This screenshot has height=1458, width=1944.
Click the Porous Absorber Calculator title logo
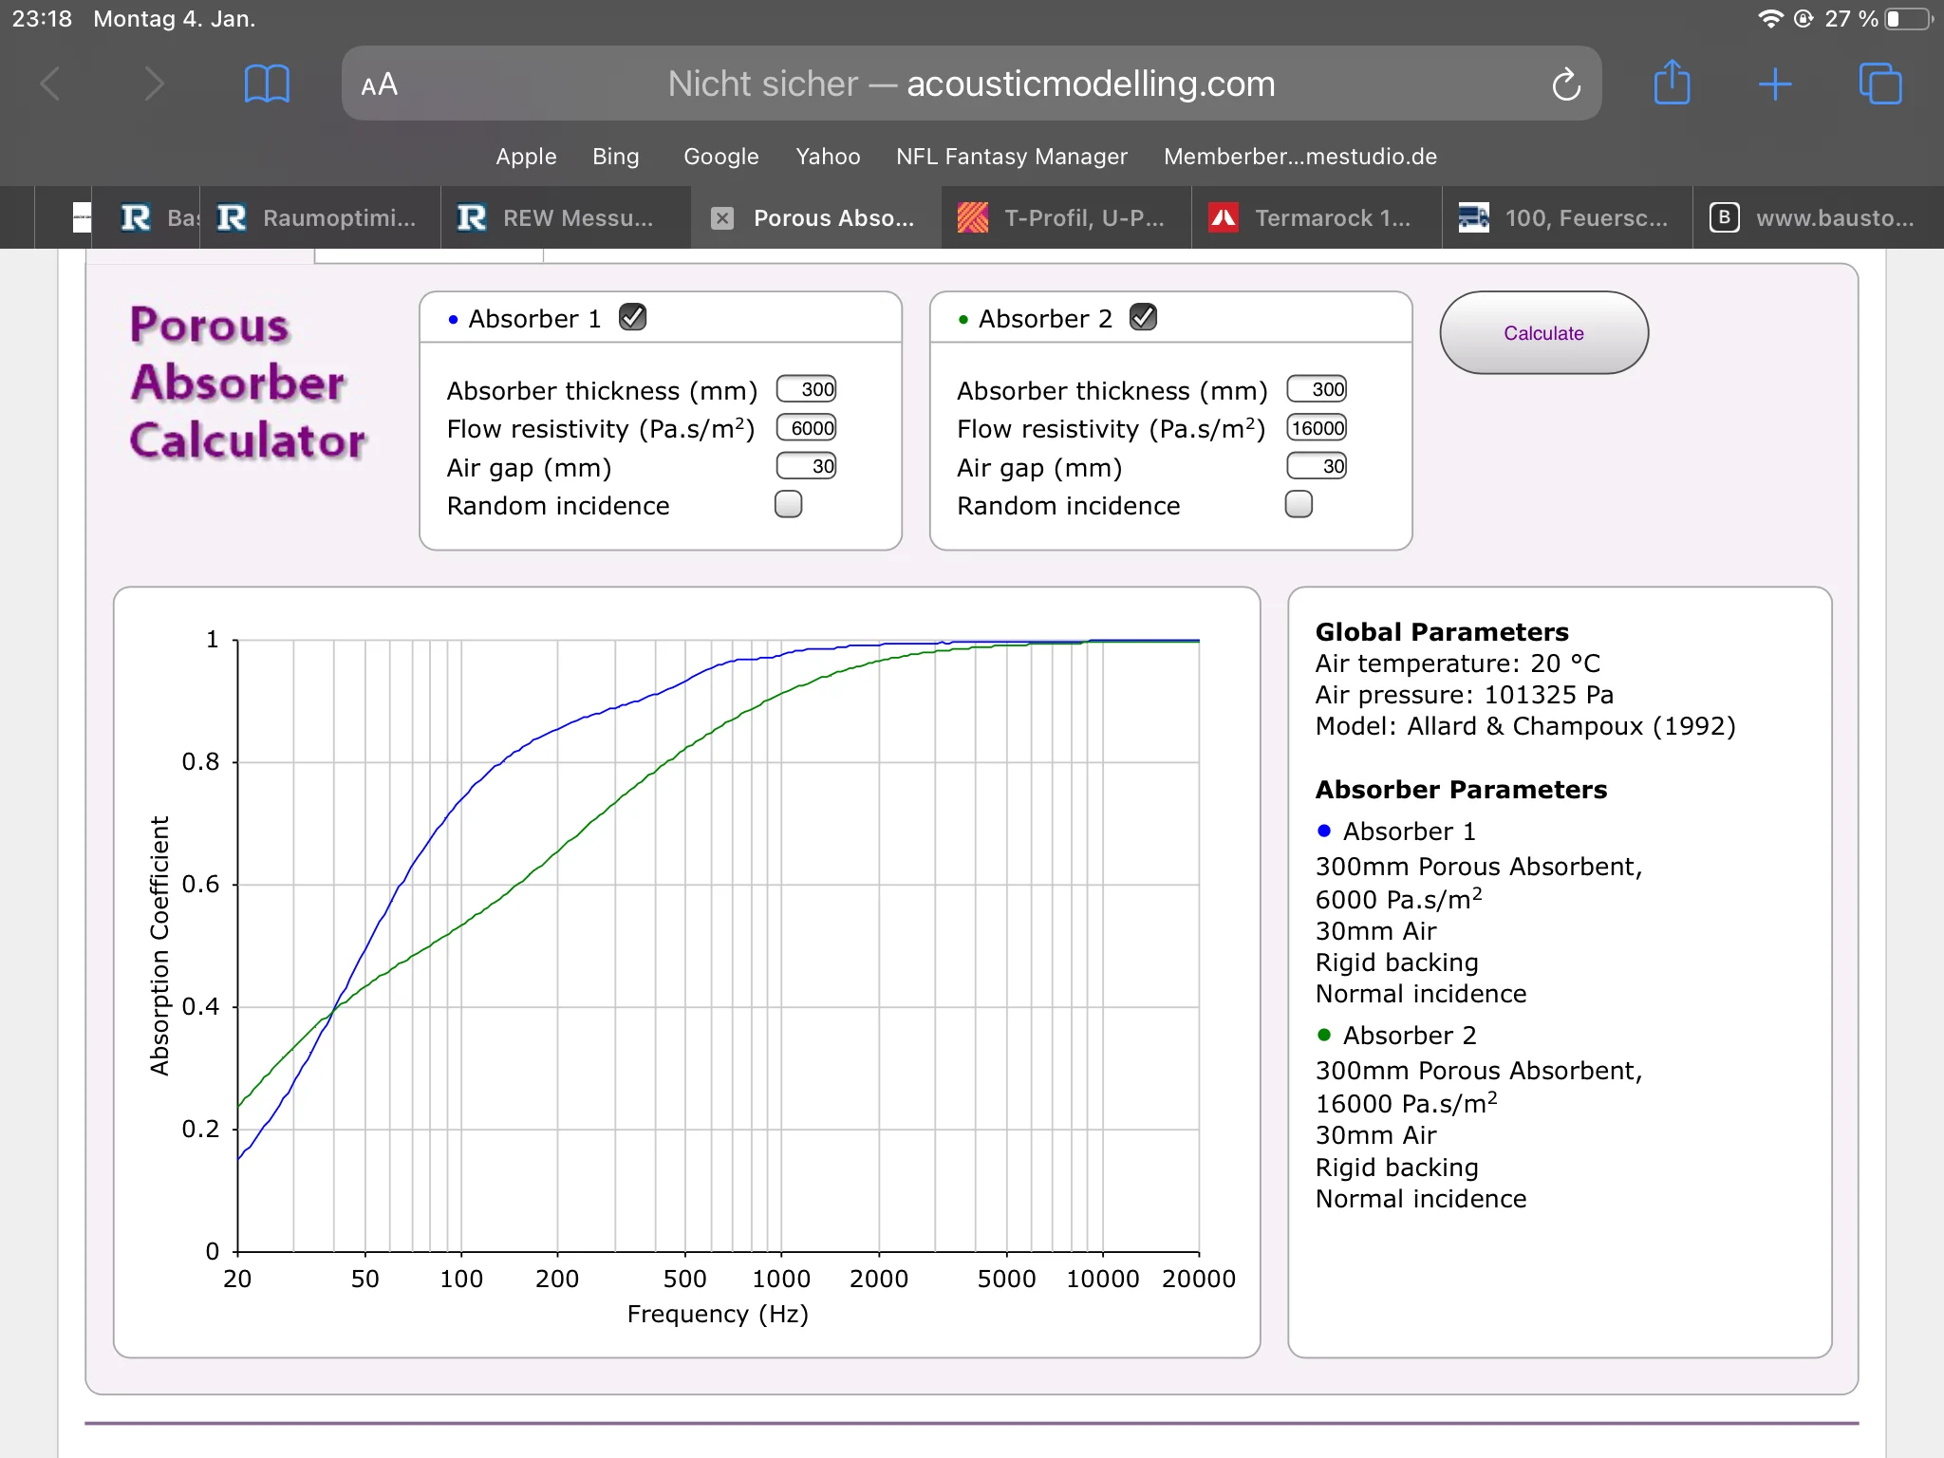(x=247, y=383)
